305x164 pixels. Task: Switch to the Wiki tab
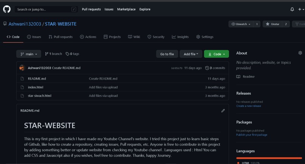pyautogui.click(x=134, y=37)
